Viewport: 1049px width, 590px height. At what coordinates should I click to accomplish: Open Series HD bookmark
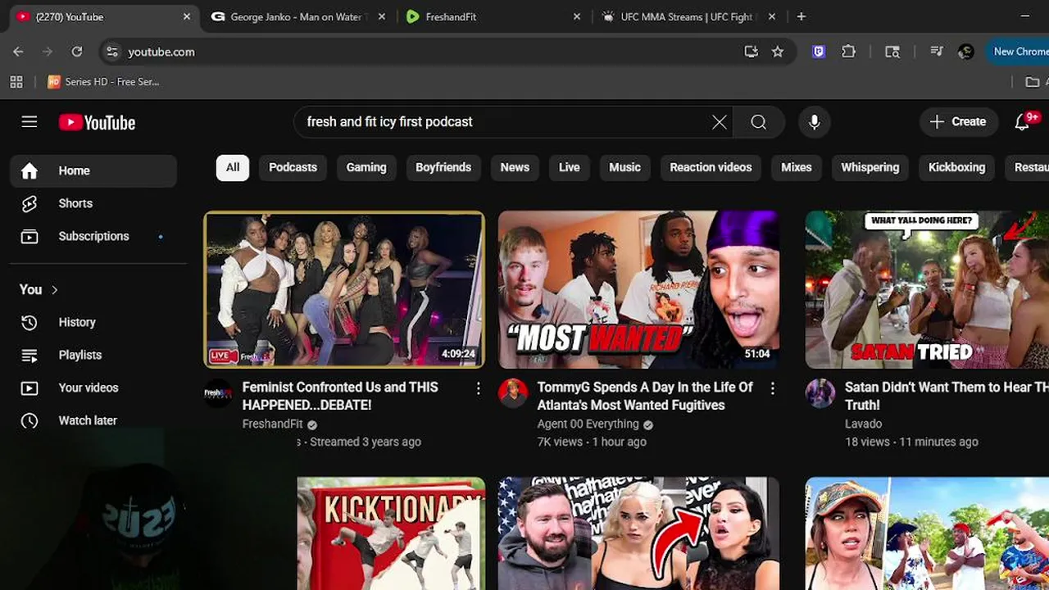104,82
